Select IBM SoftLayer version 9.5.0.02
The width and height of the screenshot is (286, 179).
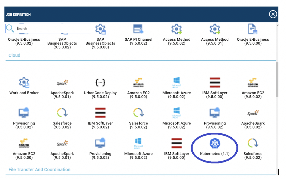point(100,113)
